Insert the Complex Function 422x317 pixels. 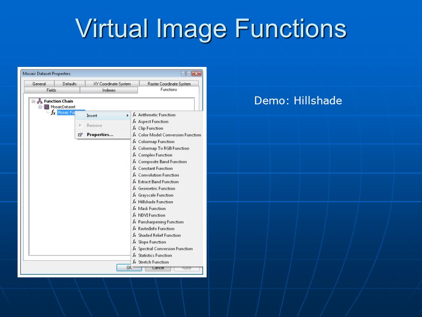(x=167, y=155)
